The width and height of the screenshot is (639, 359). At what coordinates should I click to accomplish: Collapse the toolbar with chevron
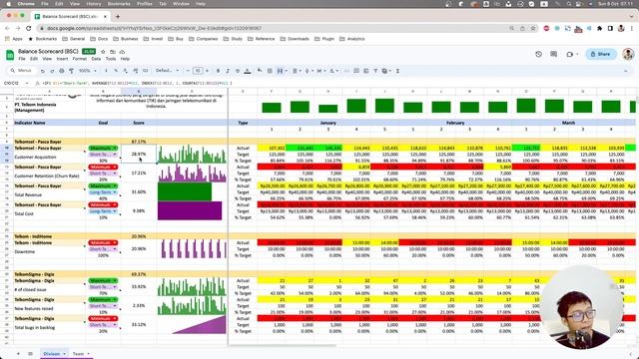tap(626, 71)
